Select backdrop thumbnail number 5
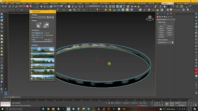This screenshot has height=111, width=198. pyautogui.click(x=43, y=72)
